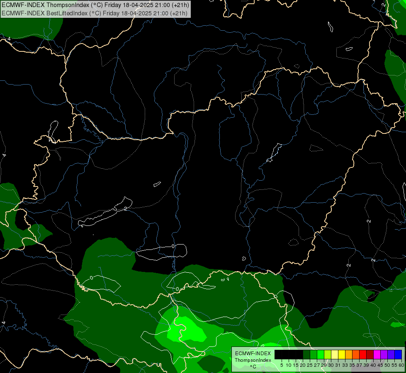This screenshot has width=406, height=373.
Task: Click the BestLiftedIndex title line at top
Action: (x=94, y=13)
